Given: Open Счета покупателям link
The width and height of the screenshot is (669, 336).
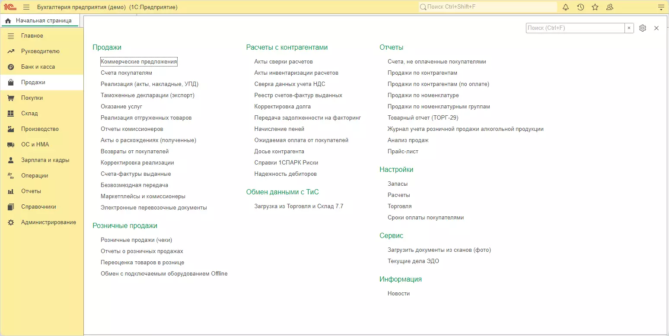Looking at the screenshot, I should coord(126,73).
